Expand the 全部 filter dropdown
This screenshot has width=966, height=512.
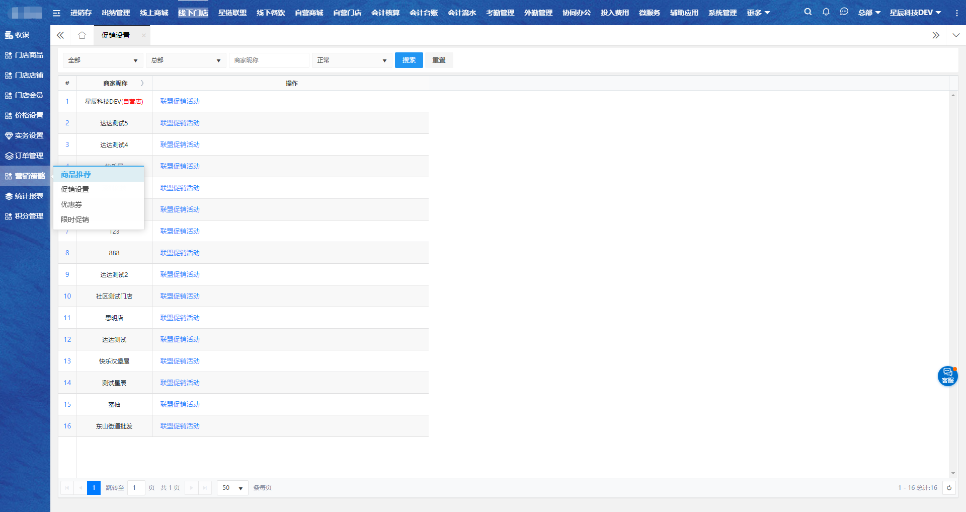(103, 60)
